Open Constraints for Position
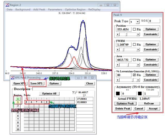The width and height of the screenshot is (165, 135). click(151, 34)
